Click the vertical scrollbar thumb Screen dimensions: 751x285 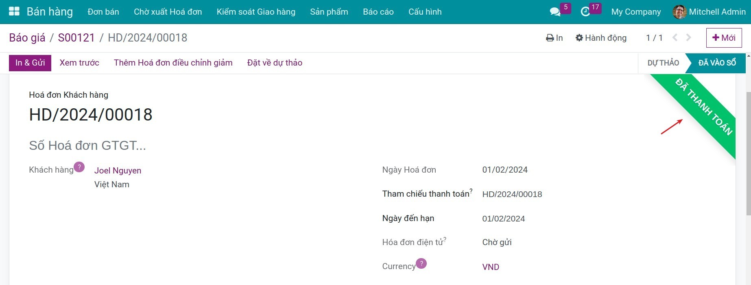pos(749,154)
